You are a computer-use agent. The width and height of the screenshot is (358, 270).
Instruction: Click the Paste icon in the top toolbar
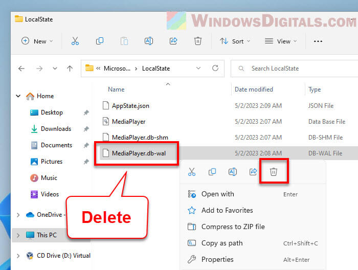click(x=124, y=41)
